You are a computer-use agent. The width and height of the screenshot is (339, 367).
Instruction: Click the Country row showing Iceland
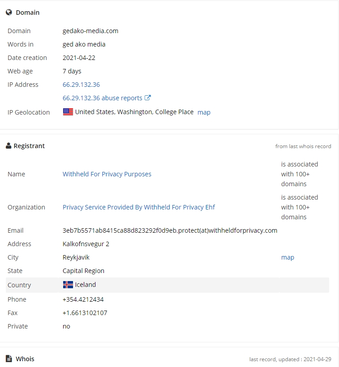coord(167,285)
